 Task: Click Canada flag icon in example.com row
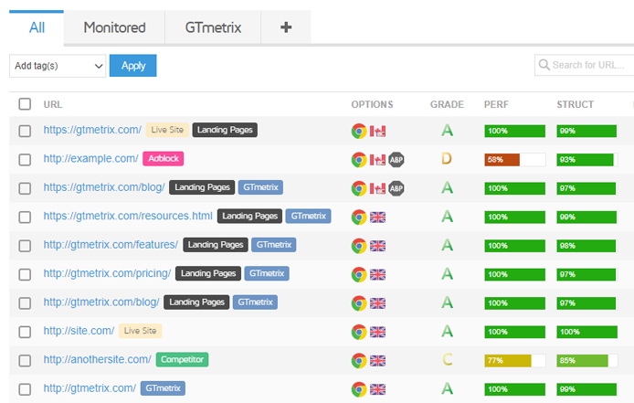pos(377,160)
